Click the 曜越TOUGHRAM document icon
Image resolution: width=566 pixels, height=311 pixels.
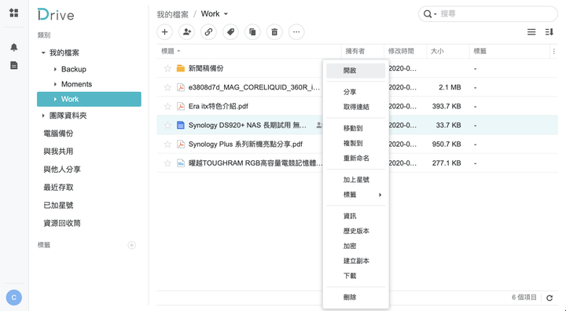181,163
